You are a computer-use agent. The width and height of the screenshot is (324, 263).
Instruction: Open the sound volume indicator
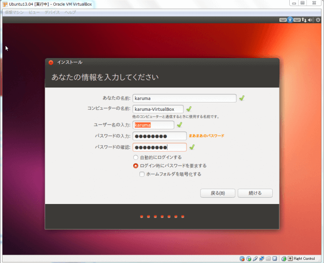tap(311, 20)
